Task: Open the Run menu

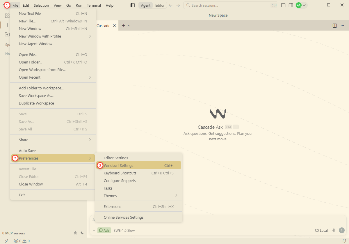Action: [79, 5]
